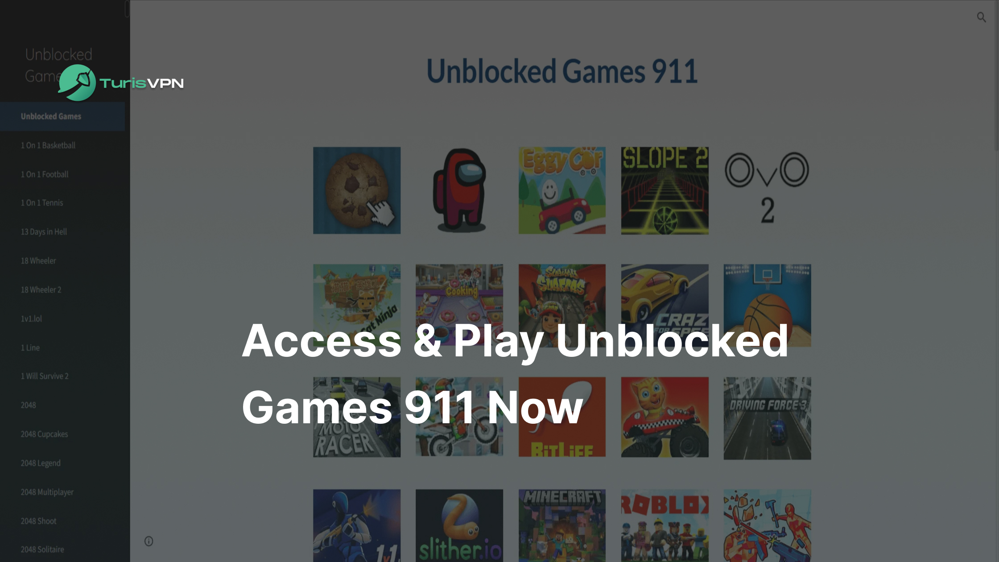
Task: Open the info circle icon at bottom
Action: (x=149, y=541)
